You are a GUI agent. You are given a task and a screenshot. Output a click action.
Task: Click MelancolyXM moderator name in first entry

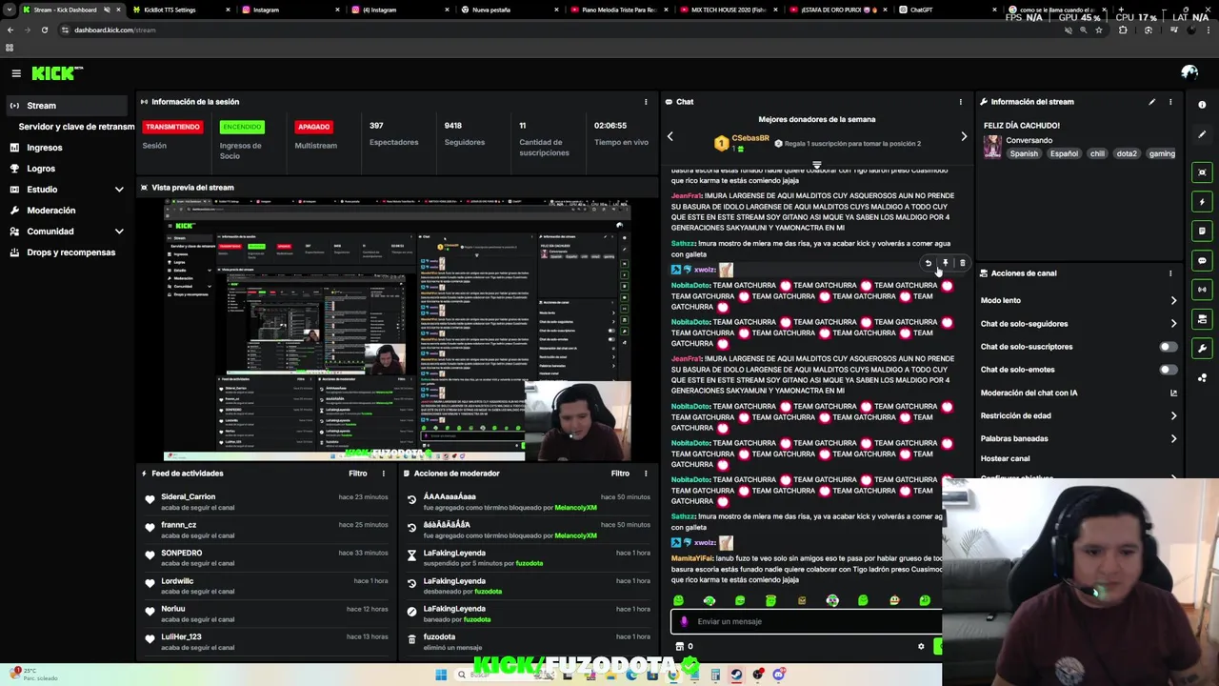[x=575, y=508]
